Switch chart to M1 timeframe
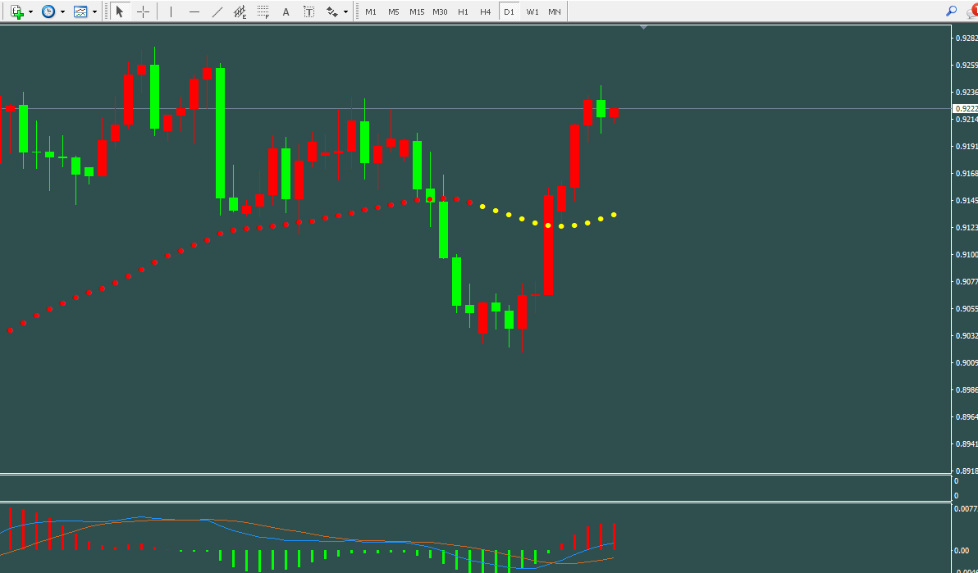 tap(371, 11)
